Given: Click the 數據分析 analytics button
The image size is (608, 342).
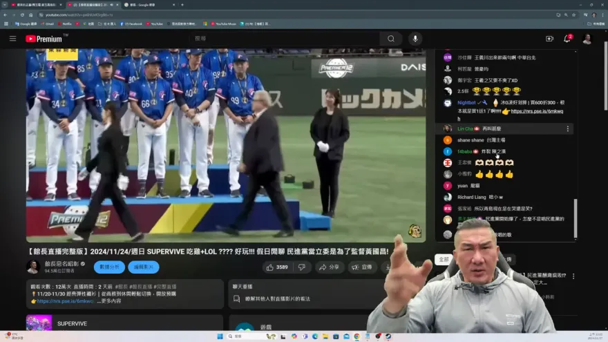Looking at the screenshot, I should pos(109,267).
